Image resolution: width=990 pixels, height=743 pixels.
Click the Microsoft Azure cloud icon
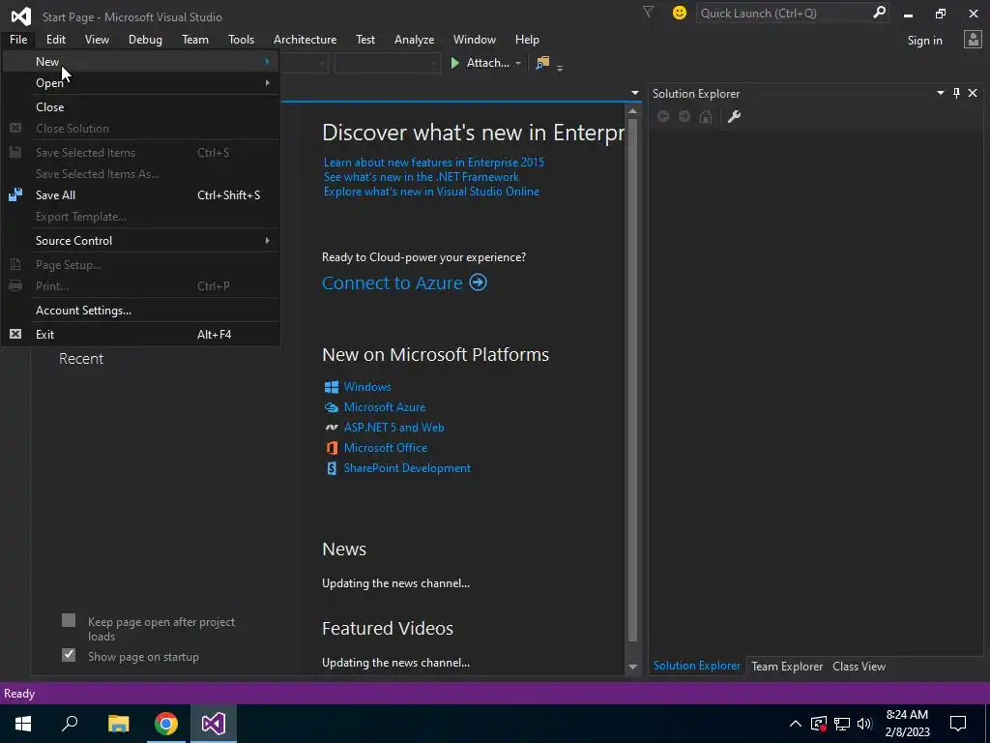332,407
